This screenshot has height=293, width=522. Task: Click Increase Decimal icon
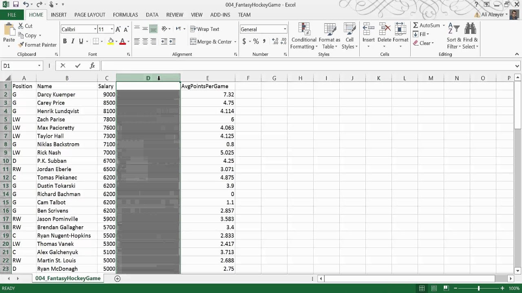pyautogui.click(x=275, y=42)
